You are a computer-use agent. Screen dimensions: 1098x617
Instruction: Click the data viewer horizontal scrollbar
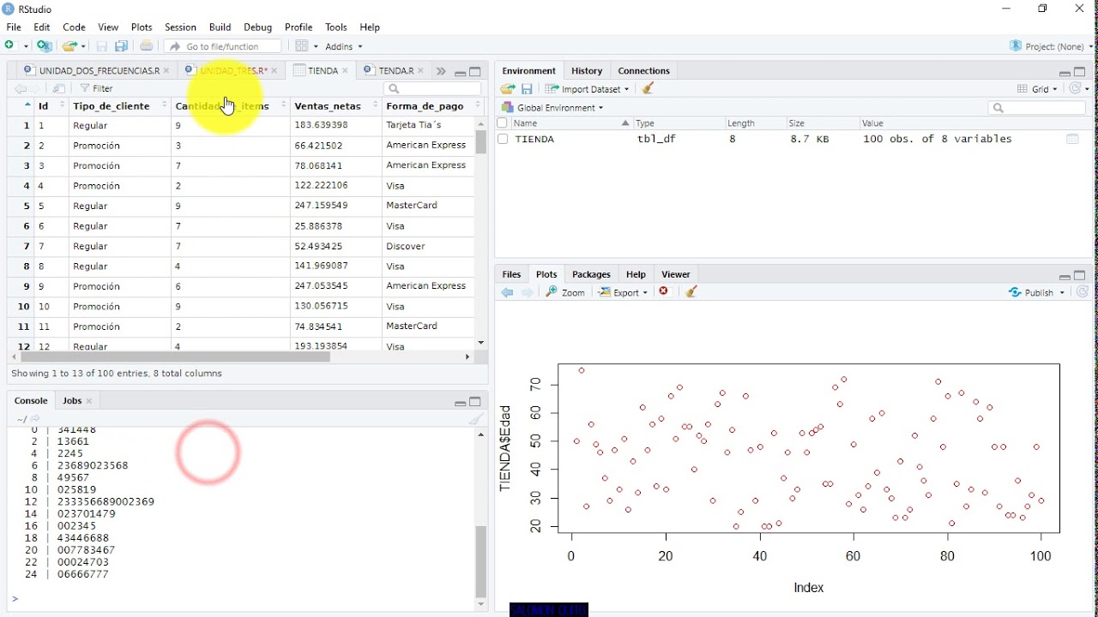175,356
